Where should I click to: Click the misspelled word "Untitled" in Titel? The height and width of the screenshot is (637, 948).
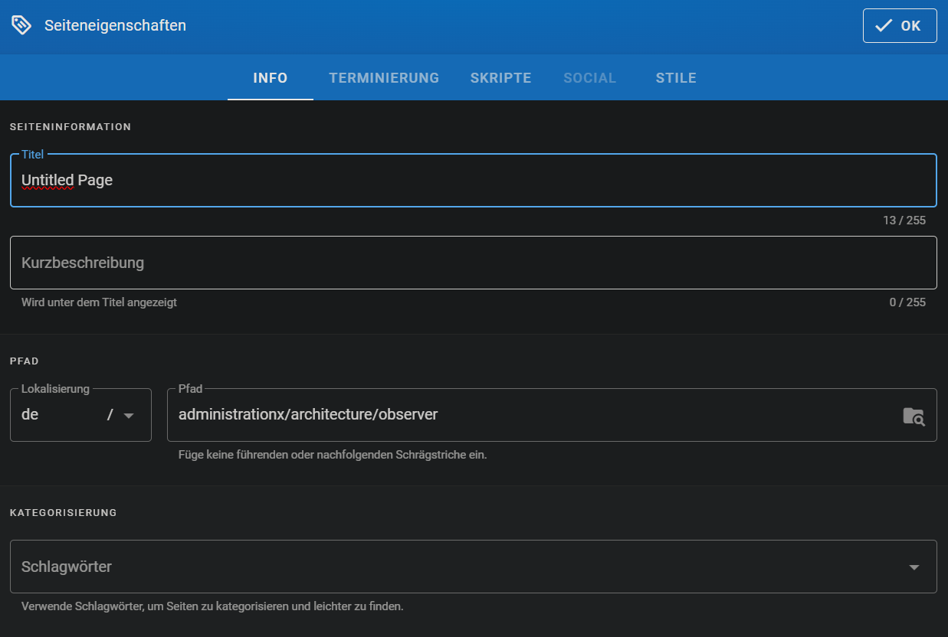(48, 181)
